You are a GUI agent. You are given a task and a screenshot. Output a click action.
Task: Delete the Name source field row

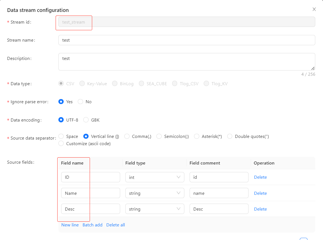260,193
